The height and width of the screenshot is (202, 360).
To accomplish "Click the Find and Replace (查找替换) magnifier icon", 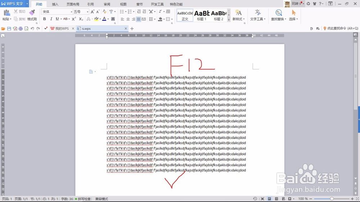I will click(279, 13).
